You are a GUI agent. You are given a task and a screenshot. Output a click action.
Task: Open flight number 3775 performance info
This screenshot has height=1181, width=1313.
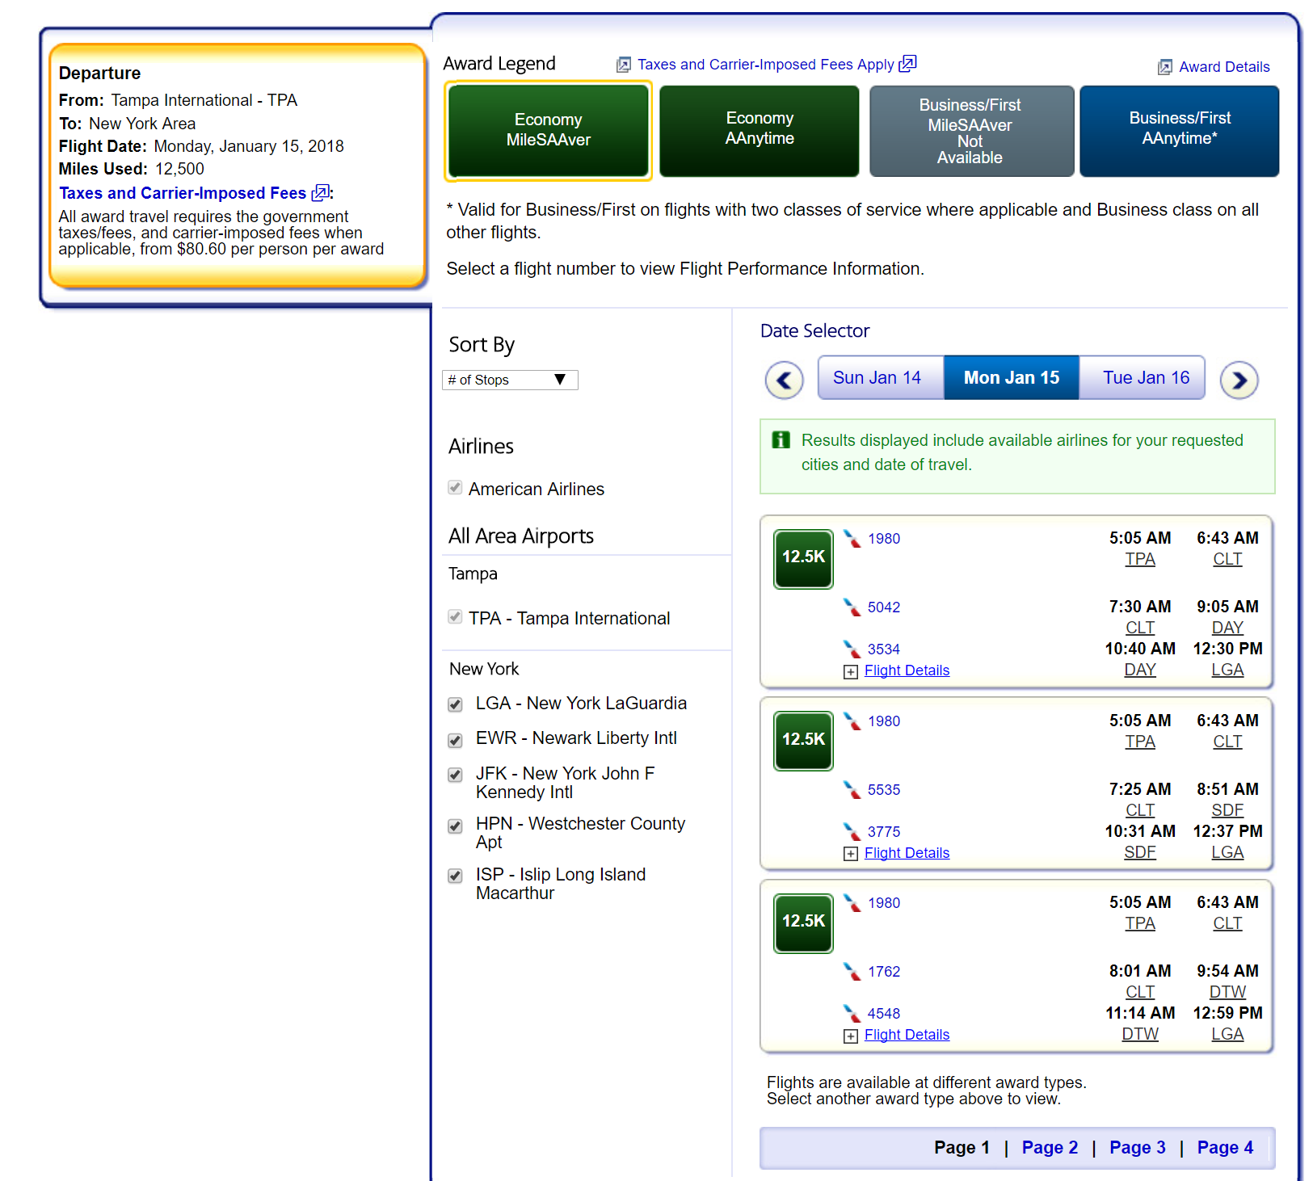point(883,831)
